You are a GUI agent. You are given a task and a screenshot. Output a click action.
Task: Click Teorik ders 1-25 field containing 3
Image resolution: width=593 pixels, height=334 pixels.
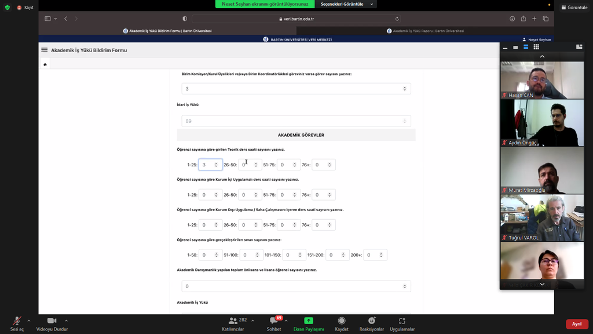(x=210, y=165)
